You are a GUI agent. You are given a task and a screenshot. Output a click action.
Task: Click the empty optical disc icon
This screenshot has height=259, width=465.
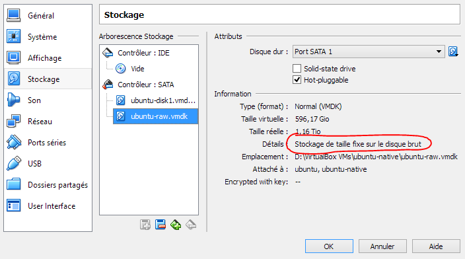(120, 69)
